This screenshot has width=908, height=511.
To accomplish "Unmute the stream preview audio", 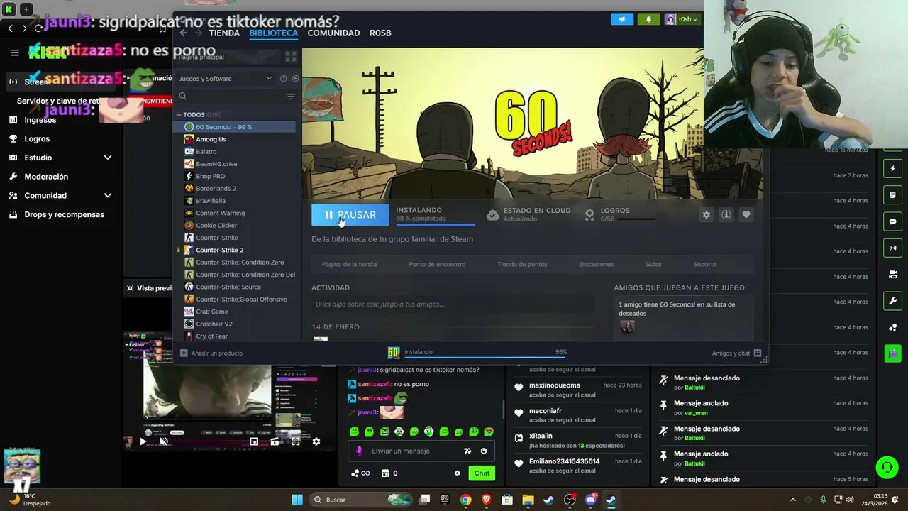I will click(164, 441).
